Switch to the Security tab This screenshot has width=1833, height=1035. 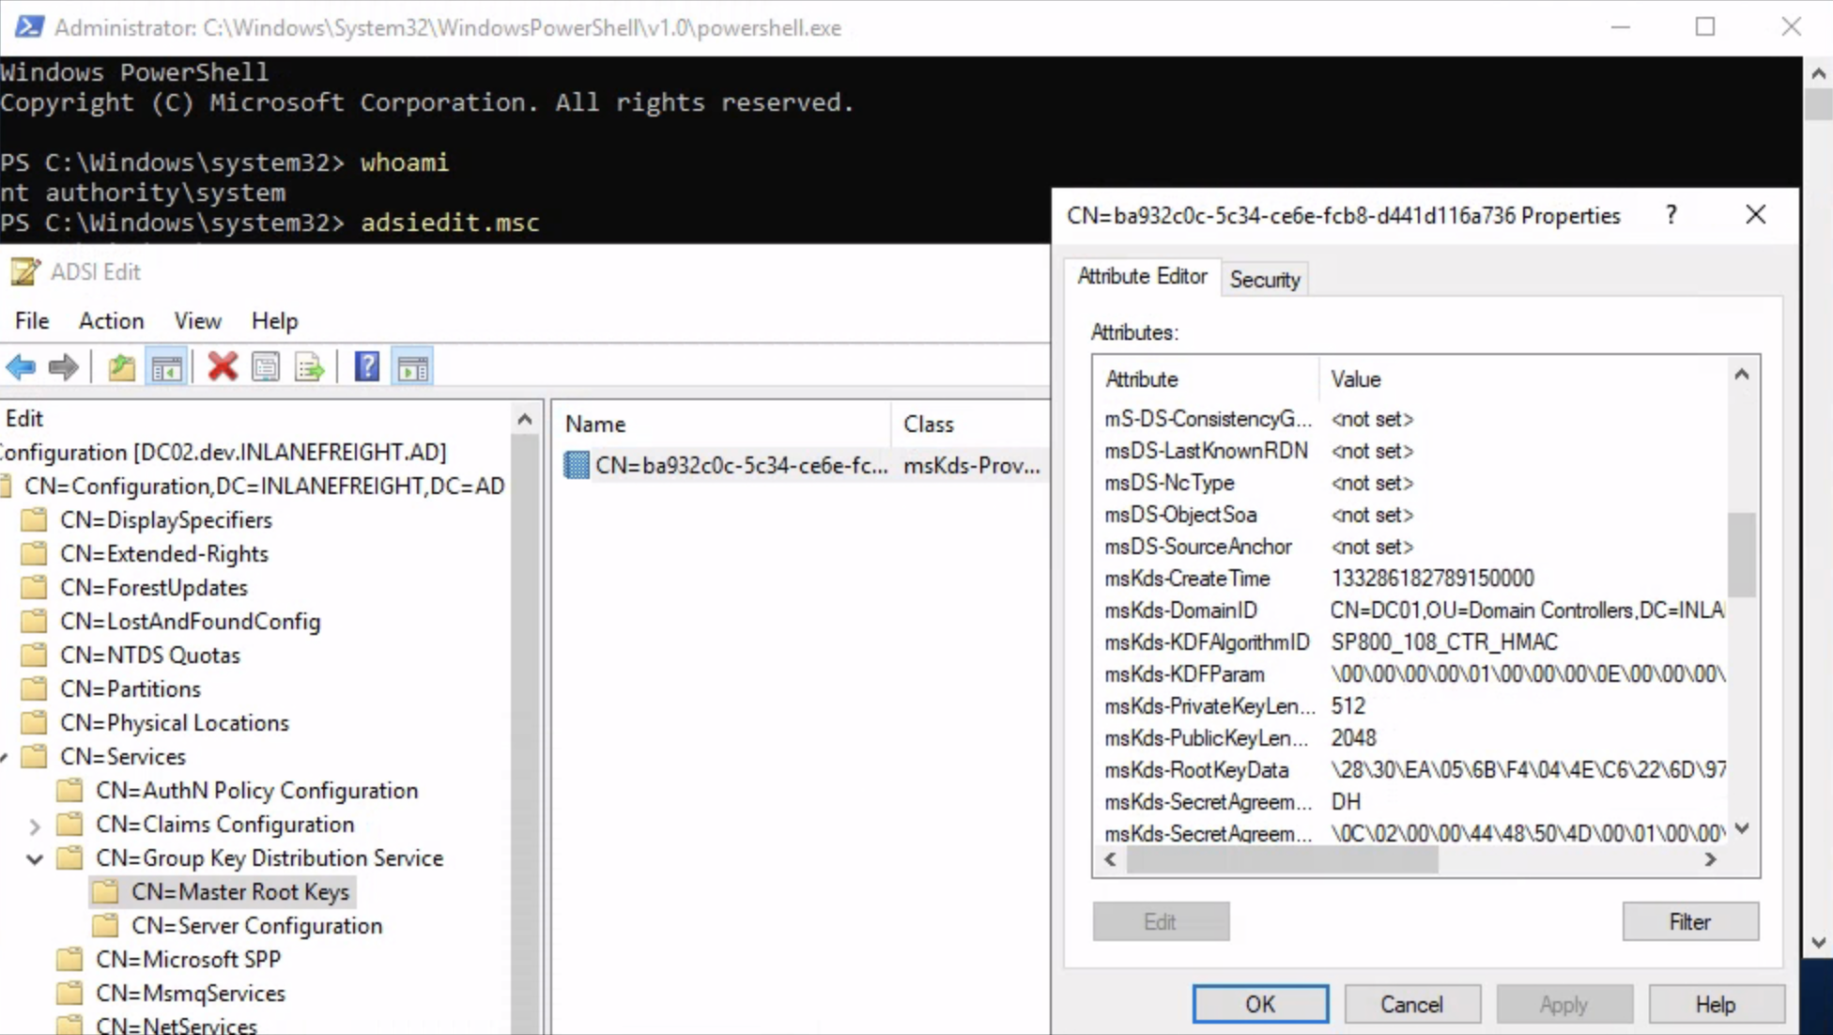pos(1264,279)
